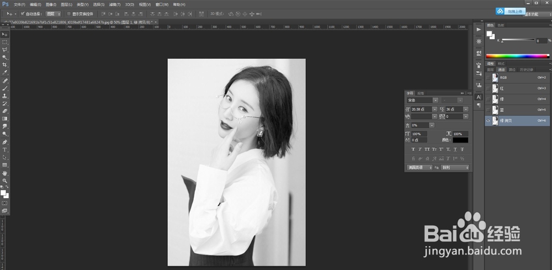Viewport: 552px width, 270px height.
Task: Open the 锐利 anti-aliasing dropdown
Action: coord(455,167)
